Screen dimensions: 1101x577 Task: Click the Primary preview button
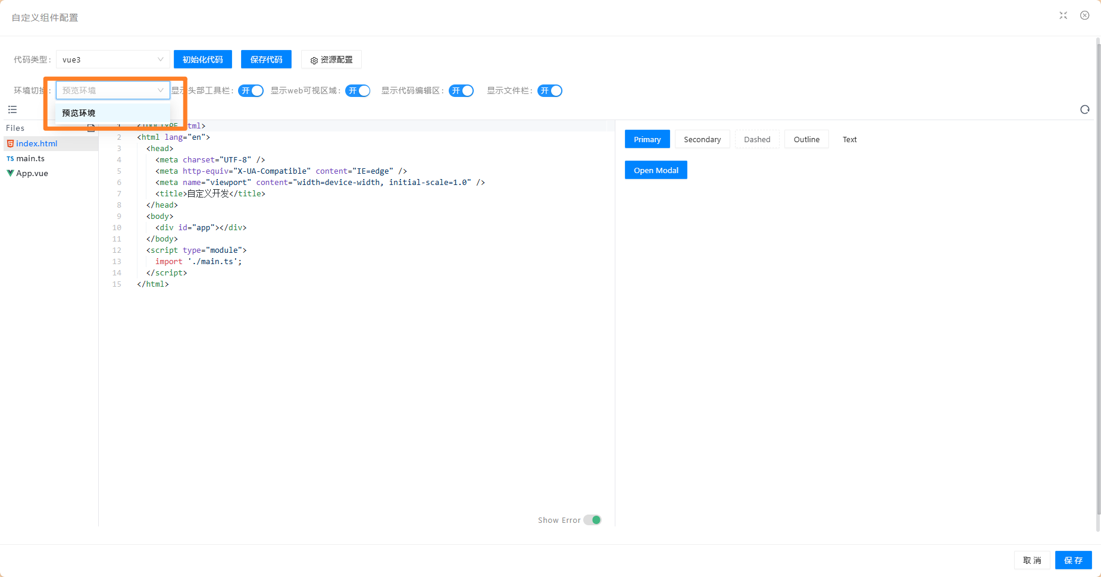[648, 139]
